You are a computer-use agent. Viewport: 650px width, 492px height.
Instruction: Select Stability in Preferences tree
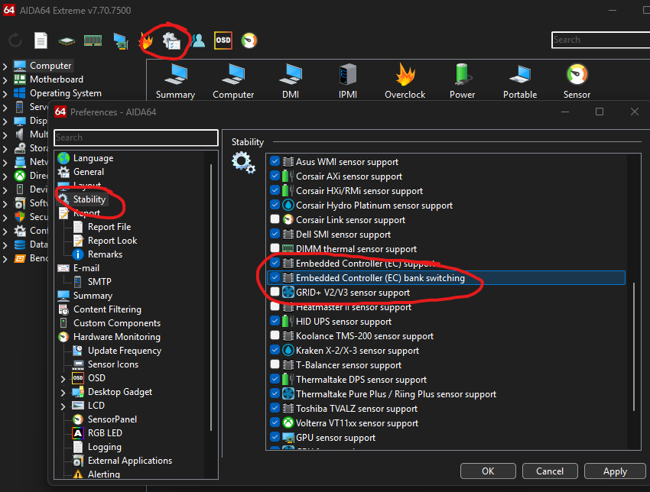pyautogui.click(x=89, y=199)
